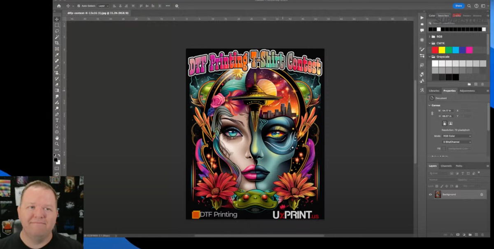The image size is (494, 249).
Task: Select the Zoom tool
Action: (57, 144)
